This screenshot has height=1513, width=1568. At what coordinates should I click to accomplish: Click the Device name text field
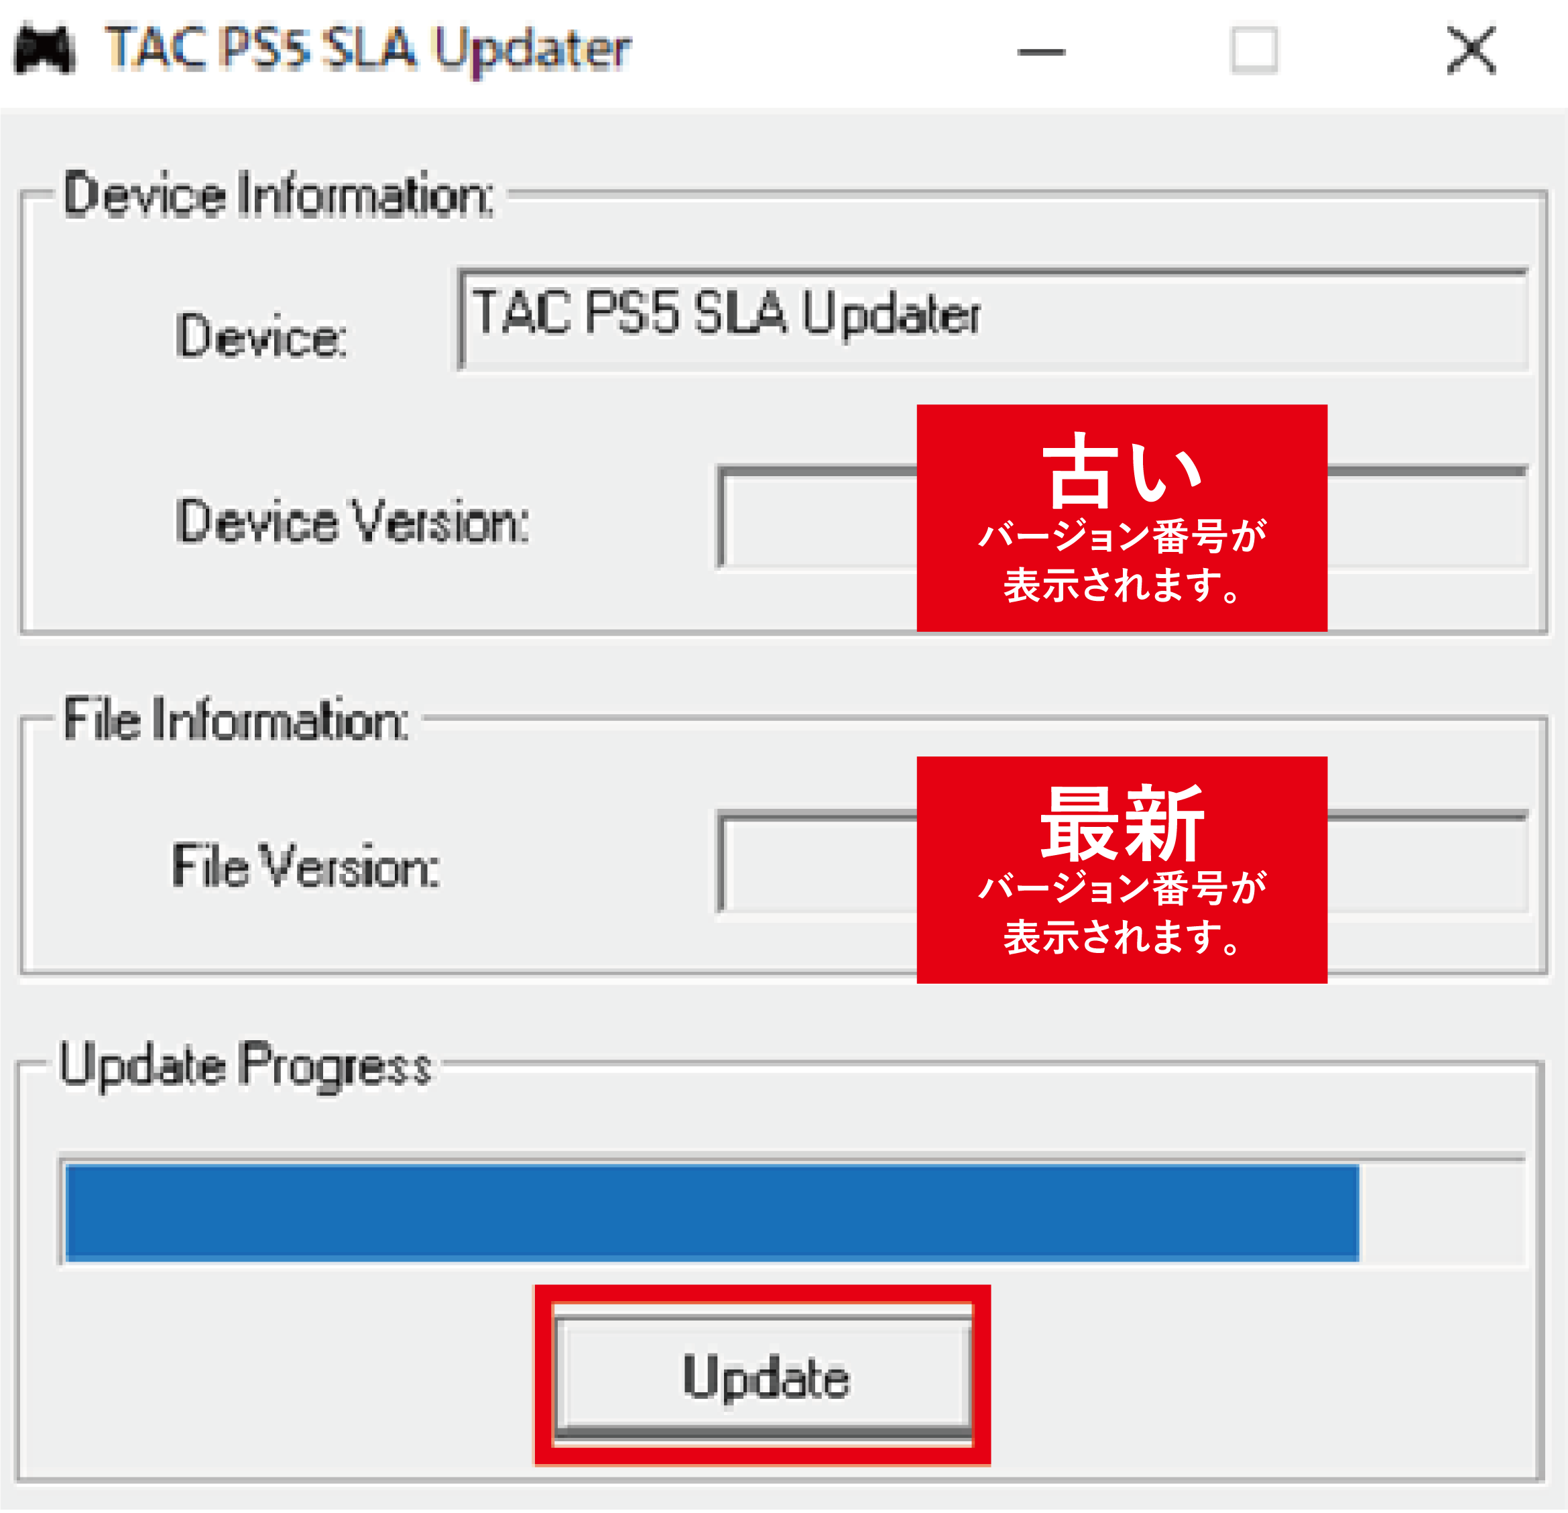993,319
